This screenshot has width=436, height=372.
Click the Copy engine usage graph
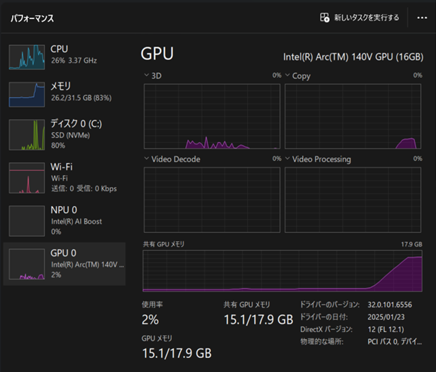353,117
